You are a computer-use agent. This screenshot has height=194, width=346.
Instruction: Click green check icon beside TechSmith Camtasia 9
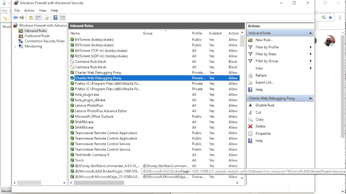72,155
